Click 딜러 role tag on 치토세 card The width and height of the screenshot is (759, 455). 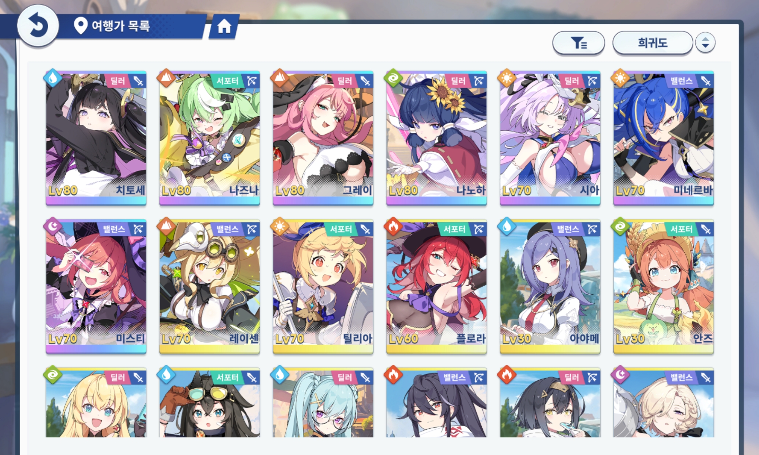(x=117, y=81)
